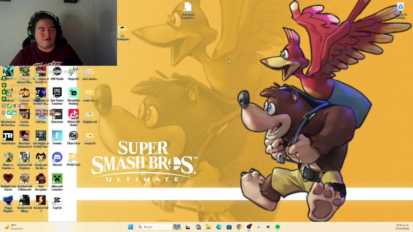
Task: Open the Papelera de reciclaje
Action: click(x=400, y=11)
